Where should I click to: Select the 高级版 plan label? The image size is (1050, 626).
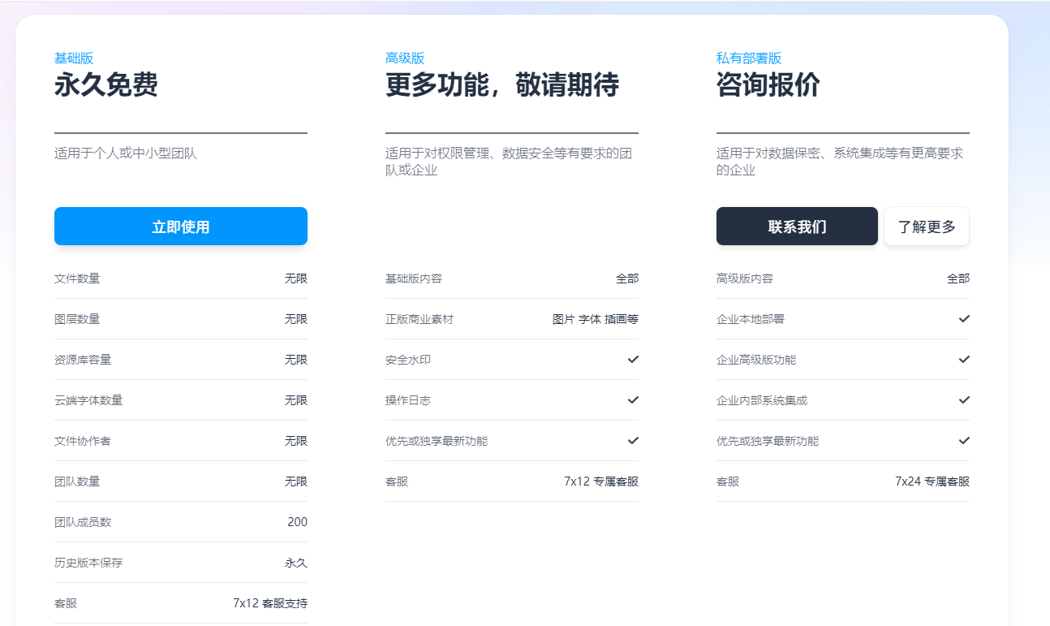point(405,58)
